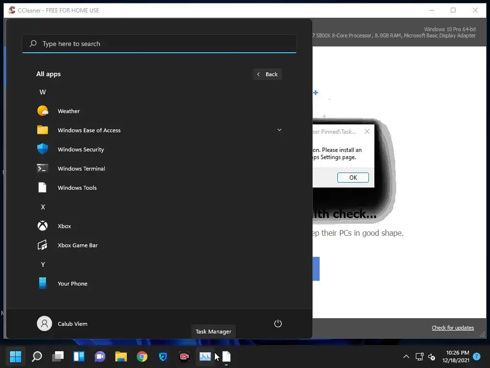This screenshot has height=368, width=490.
Task: Open Widgets from taskbar
Action: [79, 356]
